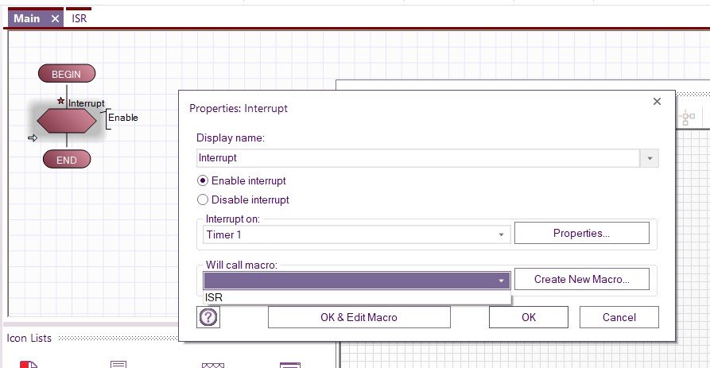Select the Disable interrupt radio button
The image size is (710, 368).
[x=203, y=200]
